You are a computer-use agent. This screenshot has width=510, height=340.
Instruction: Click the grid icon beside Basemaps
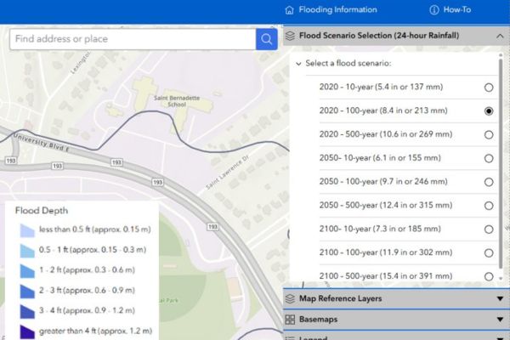click(290, 320)
